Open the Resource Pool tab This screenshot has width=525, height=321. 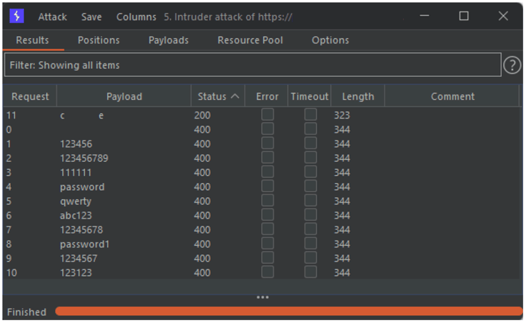(250, 40)
